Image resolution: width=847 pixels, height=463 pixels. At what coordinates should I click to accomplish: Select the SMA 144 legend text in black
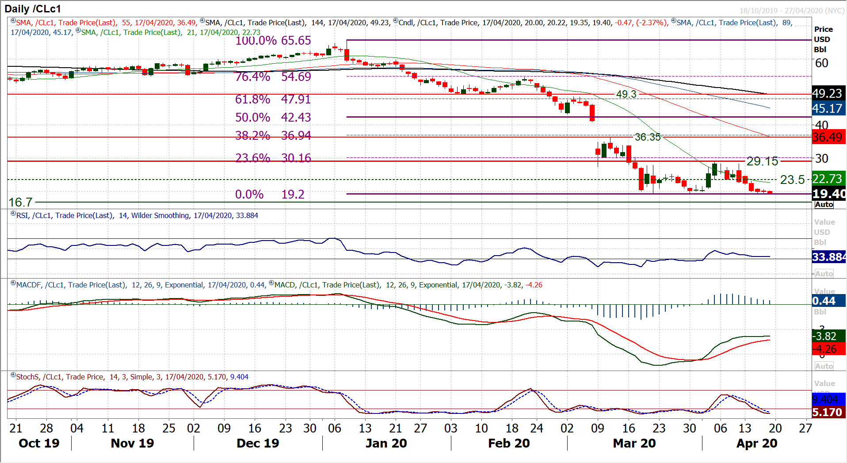(x=298, y=23)
